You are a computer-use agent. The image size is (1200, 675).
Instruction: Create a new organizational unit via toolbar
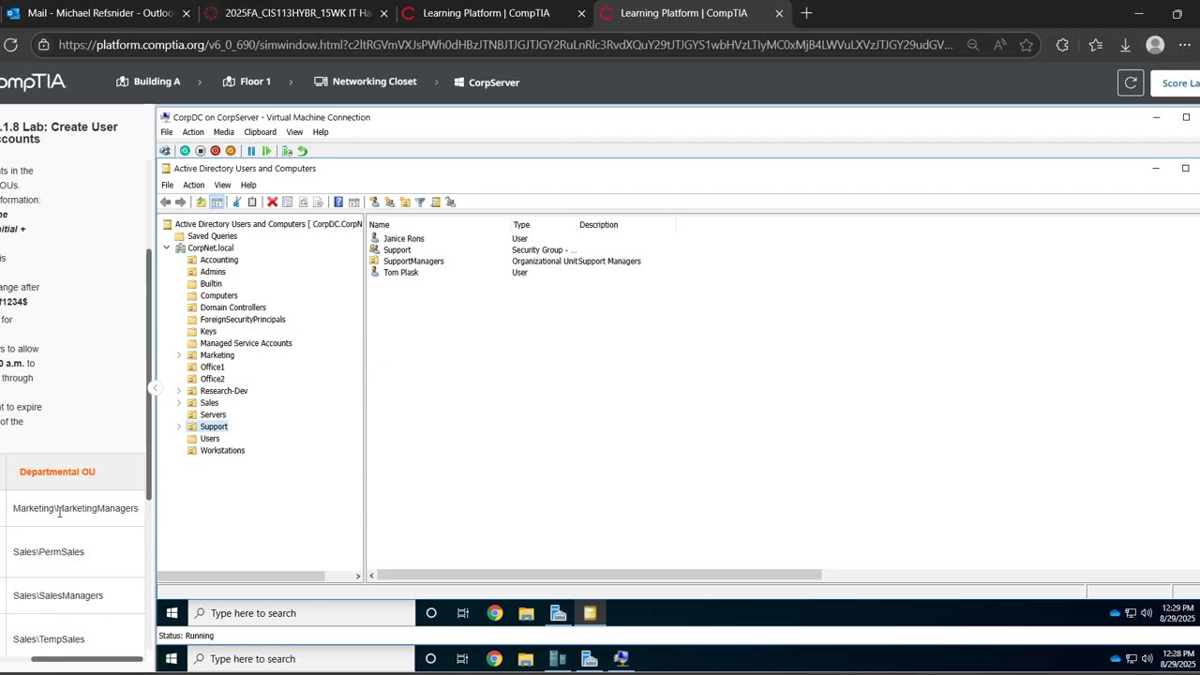point(405,202)
